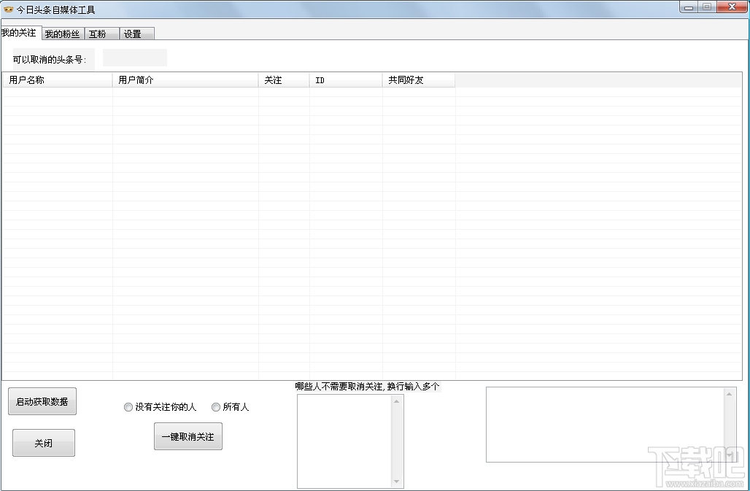This screenshot has height=491, width=750.
Task: Select the 没有关注你的人 radio option
Action: (161, 407)
